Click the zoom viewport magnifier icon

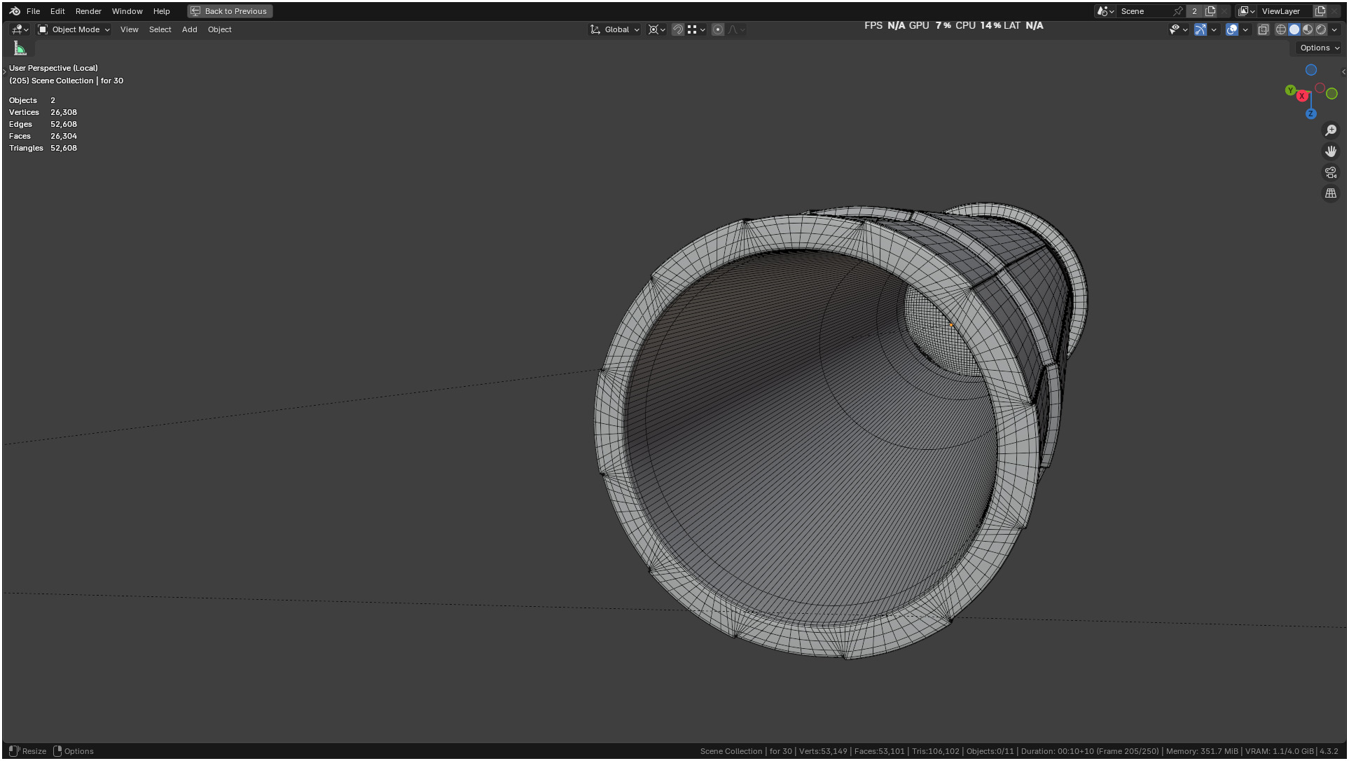(x=1331, y=130)
